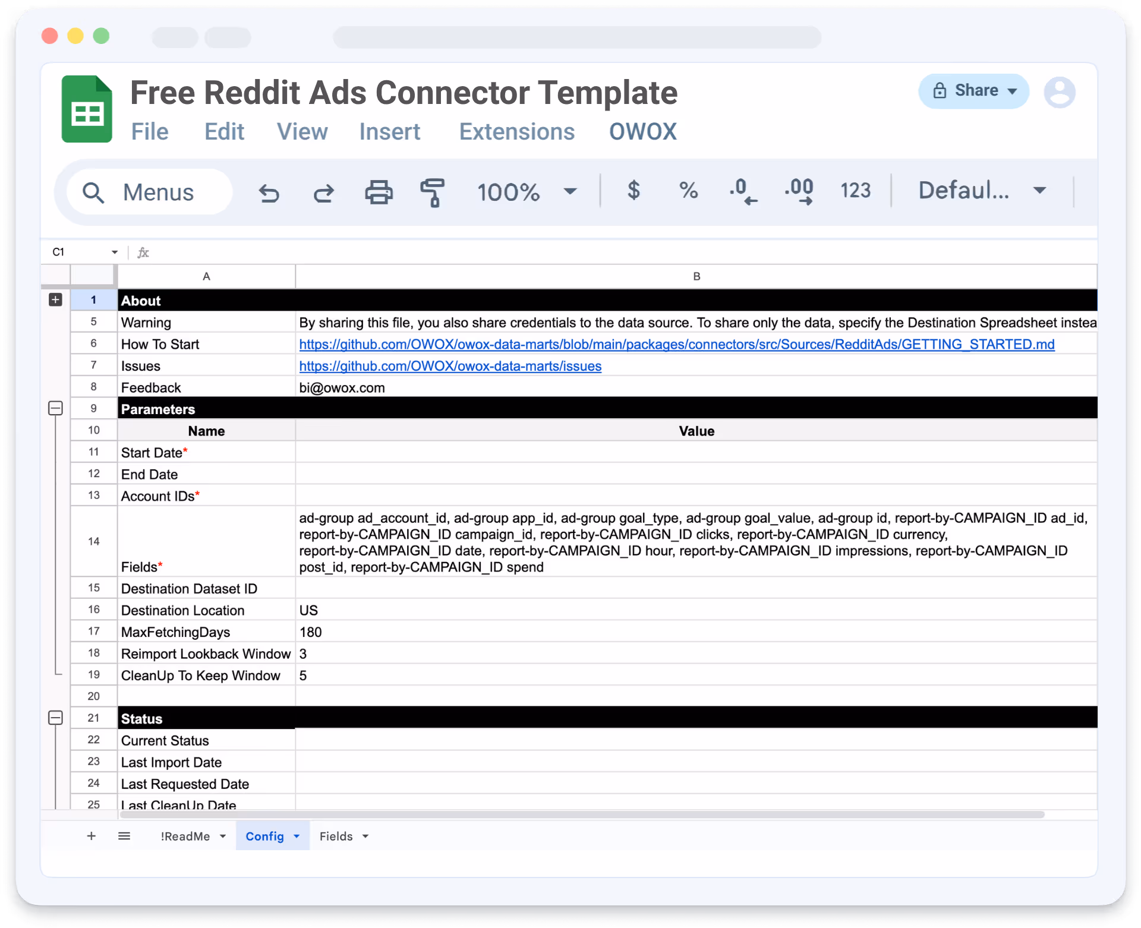This screenshot has height=928, width=1141.
Task: Collapse the Status row group
Action: point(55,718)
